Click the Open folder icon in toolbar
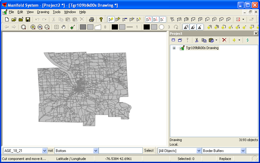 point(14,19)
